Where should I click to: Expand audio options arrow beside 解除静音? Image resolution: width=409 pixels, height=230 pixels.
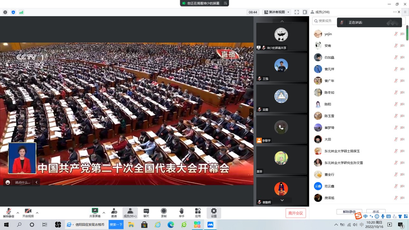coord(18,213)
